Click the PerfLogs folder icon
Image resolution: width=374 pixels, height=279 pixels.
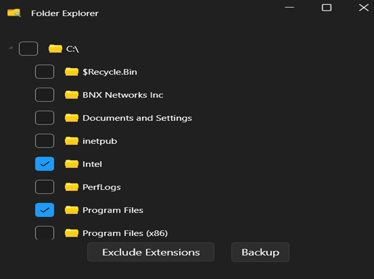[x=71, y=187]
